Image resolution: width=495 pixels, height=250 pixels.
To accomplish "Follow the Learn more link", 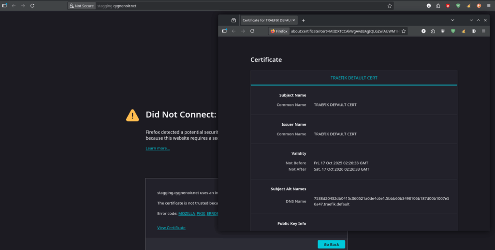I will [158, 148].
